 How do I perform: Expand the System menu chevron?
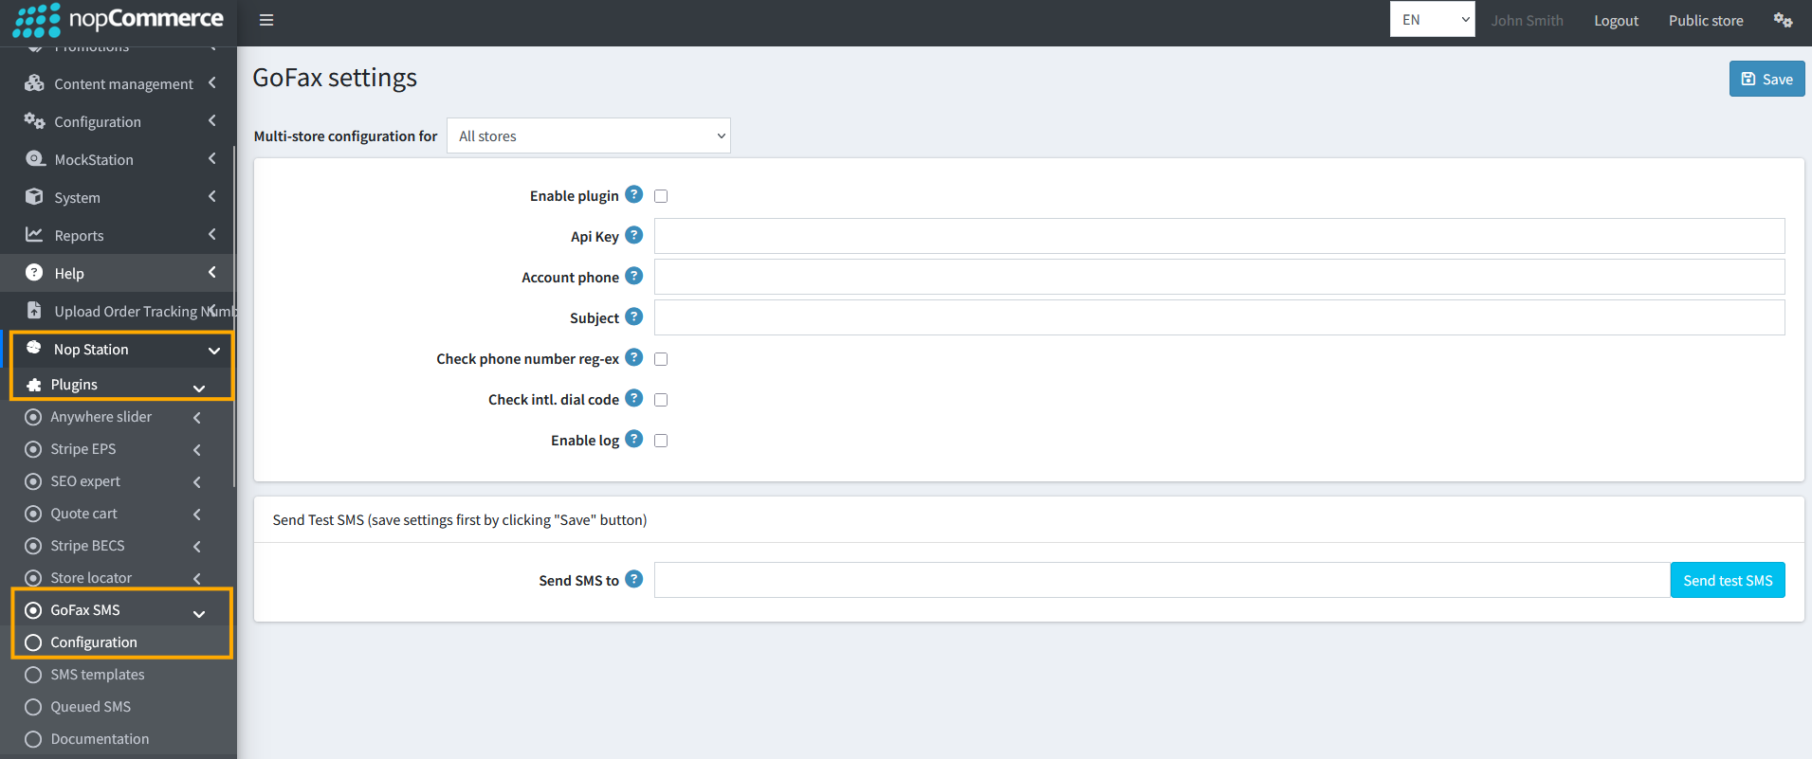coord(212,197)
